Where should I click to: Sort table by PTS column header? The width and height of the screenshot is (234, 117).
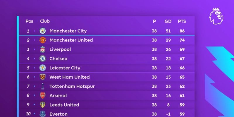click(182, 21)
